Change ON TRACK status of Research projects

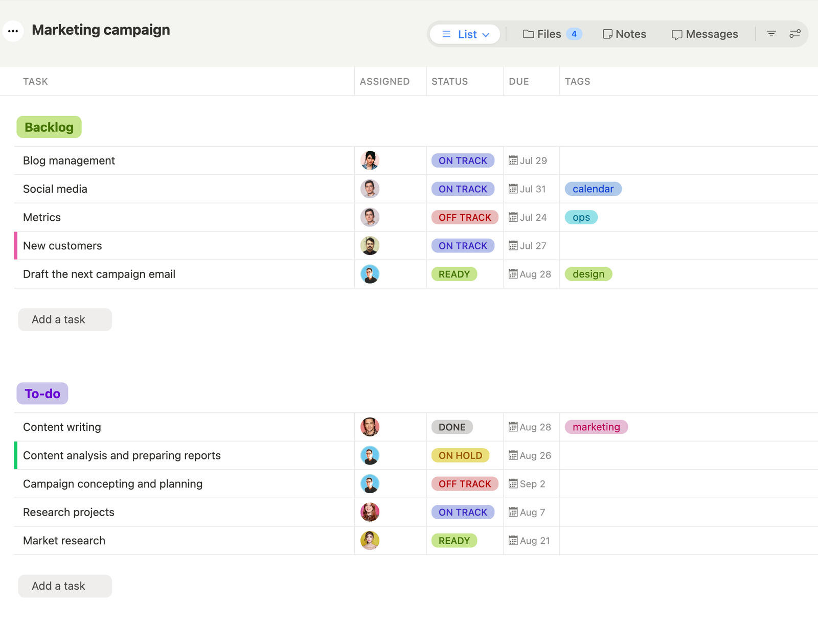coord(463,512)
